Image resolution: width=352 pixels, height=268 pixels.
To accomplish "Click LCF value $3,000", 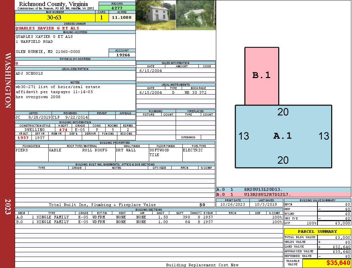I will tap(343, 223).
